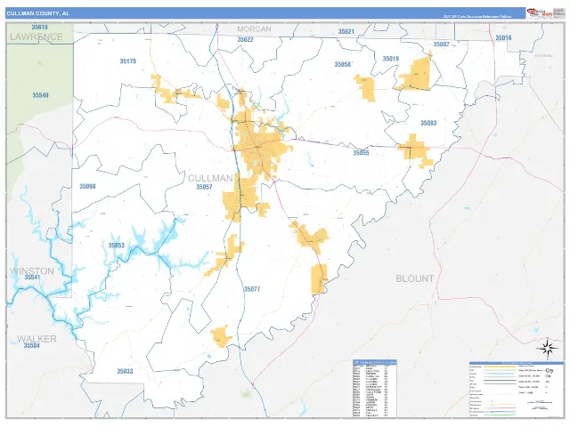Click the "CULLMAN COUNTY, AL" map title
This screenshot has height=427, width=570.
coord(37,13)
